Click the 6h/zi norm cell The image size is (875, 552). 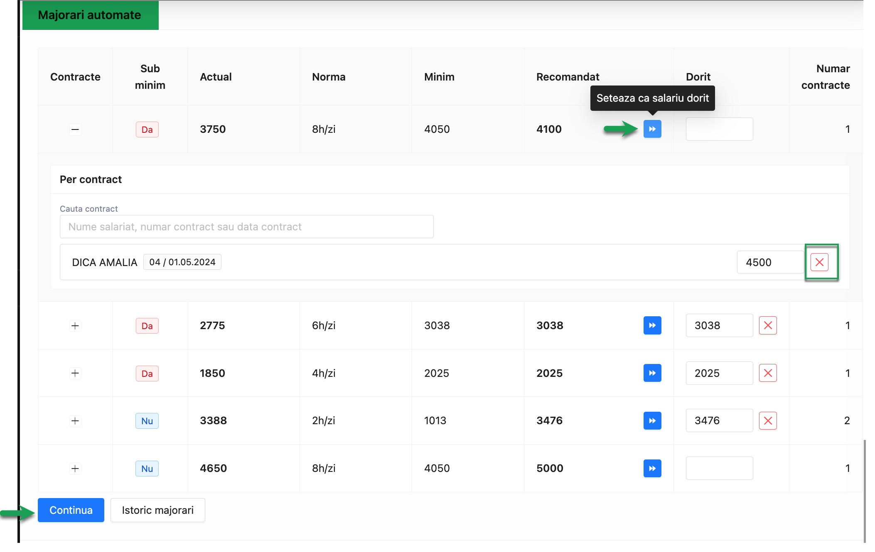point(324,325)
